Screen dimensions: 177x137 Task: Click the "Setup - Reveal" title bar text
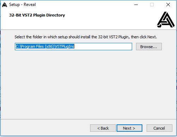[x=22, y=5]
